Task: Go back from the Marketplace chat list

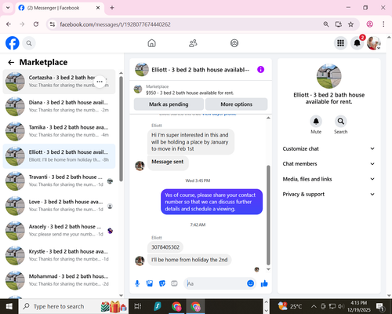Action: [x=11, y=62]
